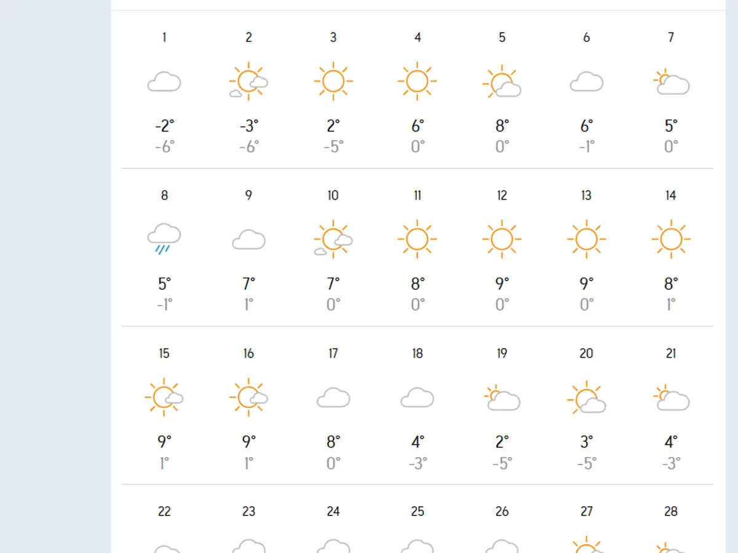Click the partly cloudy icon on day 19

[x=502, y=398]
